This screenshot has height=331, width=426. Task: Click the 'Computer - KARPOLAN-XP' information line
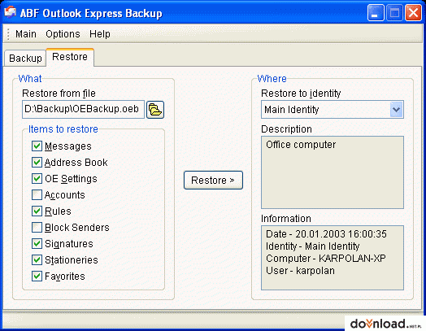click(x=326, y=259)
